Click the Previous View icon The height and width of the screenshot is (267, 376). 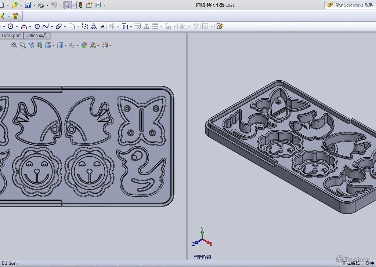coord(31,45)
